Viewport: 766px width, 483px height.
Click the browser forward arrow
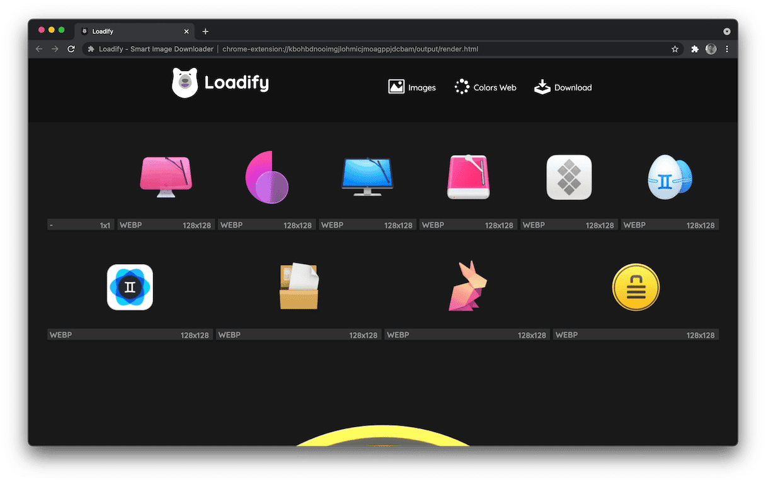[55, 48]
